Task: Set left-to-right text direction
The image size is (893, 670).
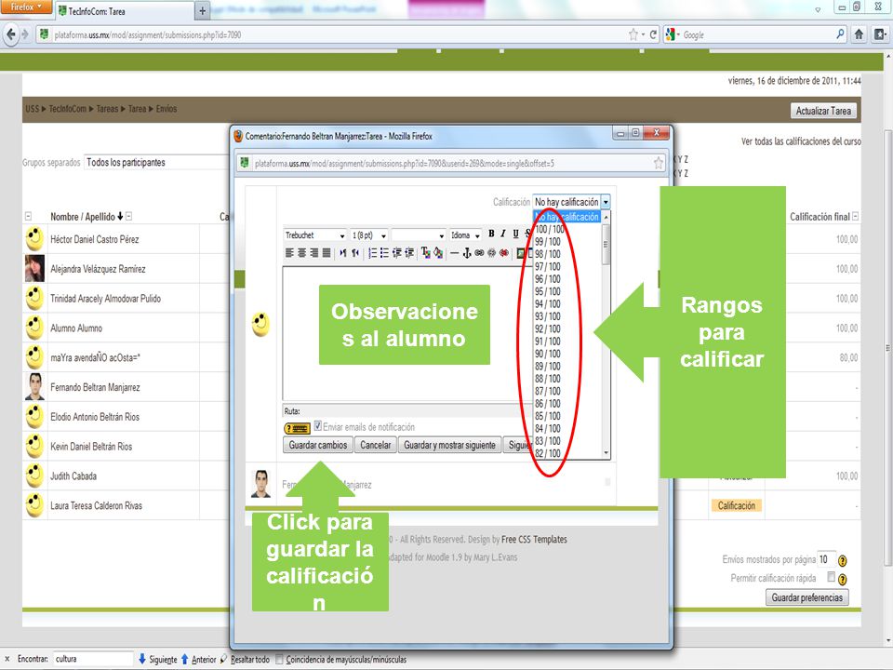Action: coord(343,252)
